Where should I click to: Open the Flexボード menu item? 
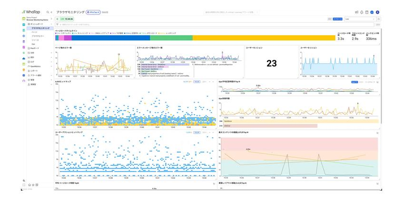click(x=35, y=48)
